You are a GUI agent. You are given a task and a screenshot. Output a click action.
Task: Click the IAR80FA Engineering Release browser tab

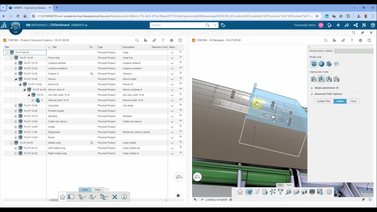[x=29, y=8]
